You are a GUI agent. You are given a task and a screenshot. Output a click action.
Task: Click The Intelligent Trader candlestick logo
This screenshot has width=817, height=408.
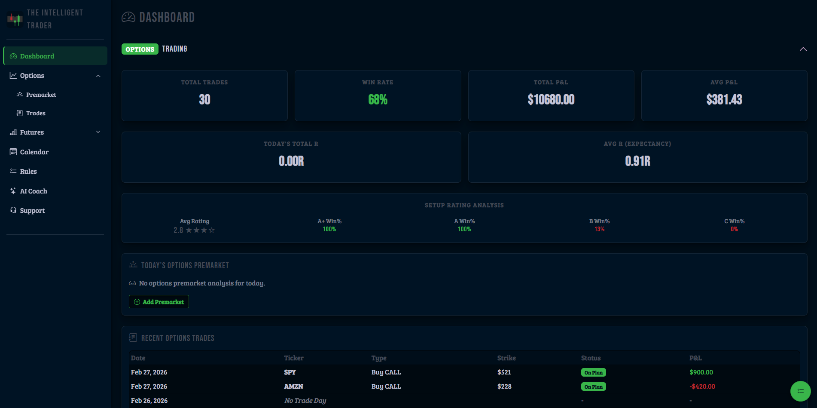pyautogui.click(x=14, y=19)
